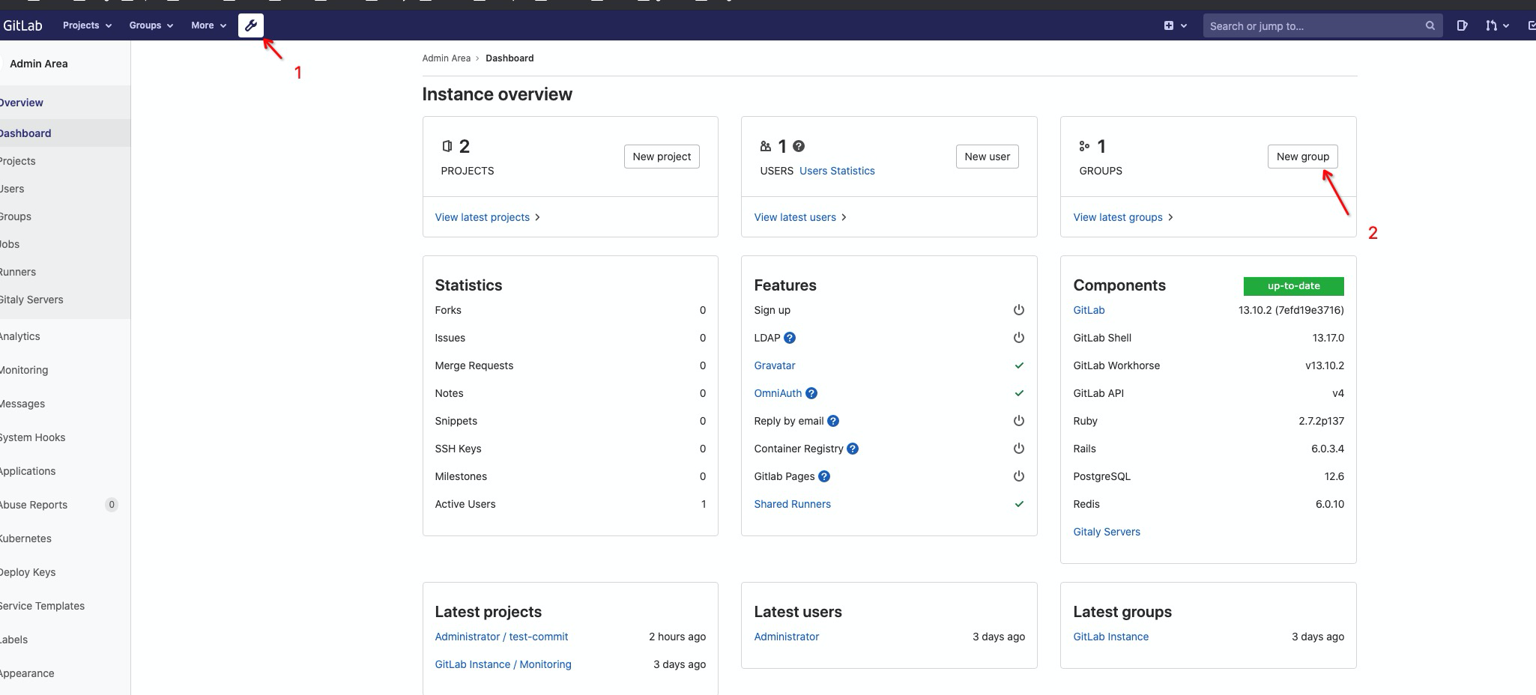Open the GitLab Instance group link
This screenshot has width=1536, height=695.
coord(1110,637)
